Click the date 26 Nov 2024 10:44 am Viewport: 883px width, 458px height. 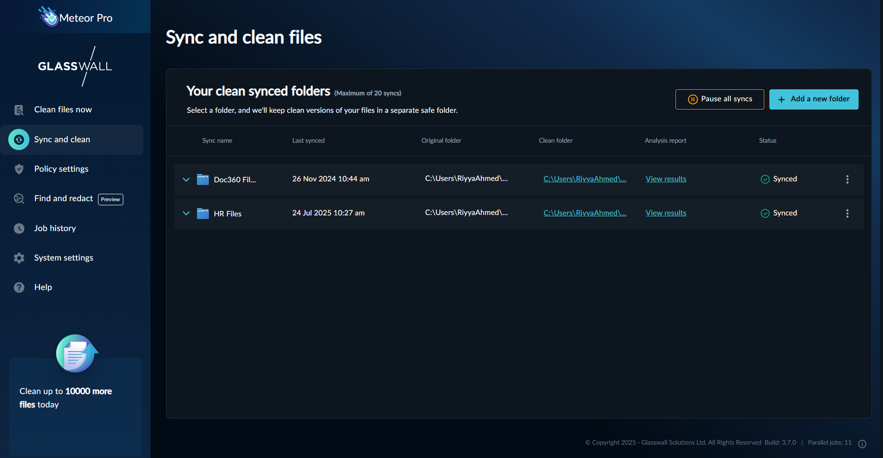(x=331, y=179)
